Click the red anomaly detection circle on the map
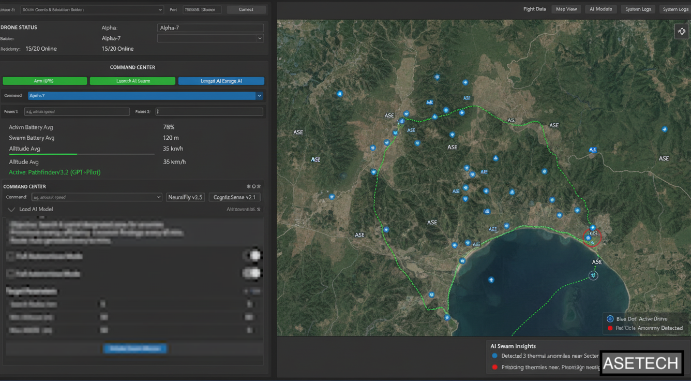Screen dimensions: 691x381 click(593, 237)
